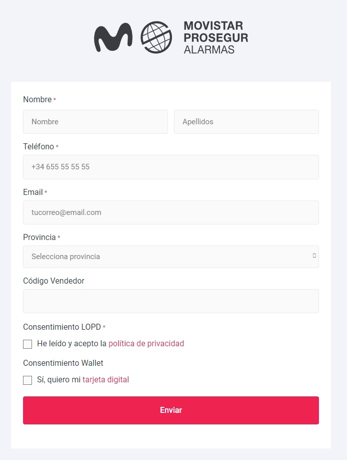Viewport: 347px width, 460px height.
Task: Click the Consentimiento Wallet label
Action: [x=63, y=363]
